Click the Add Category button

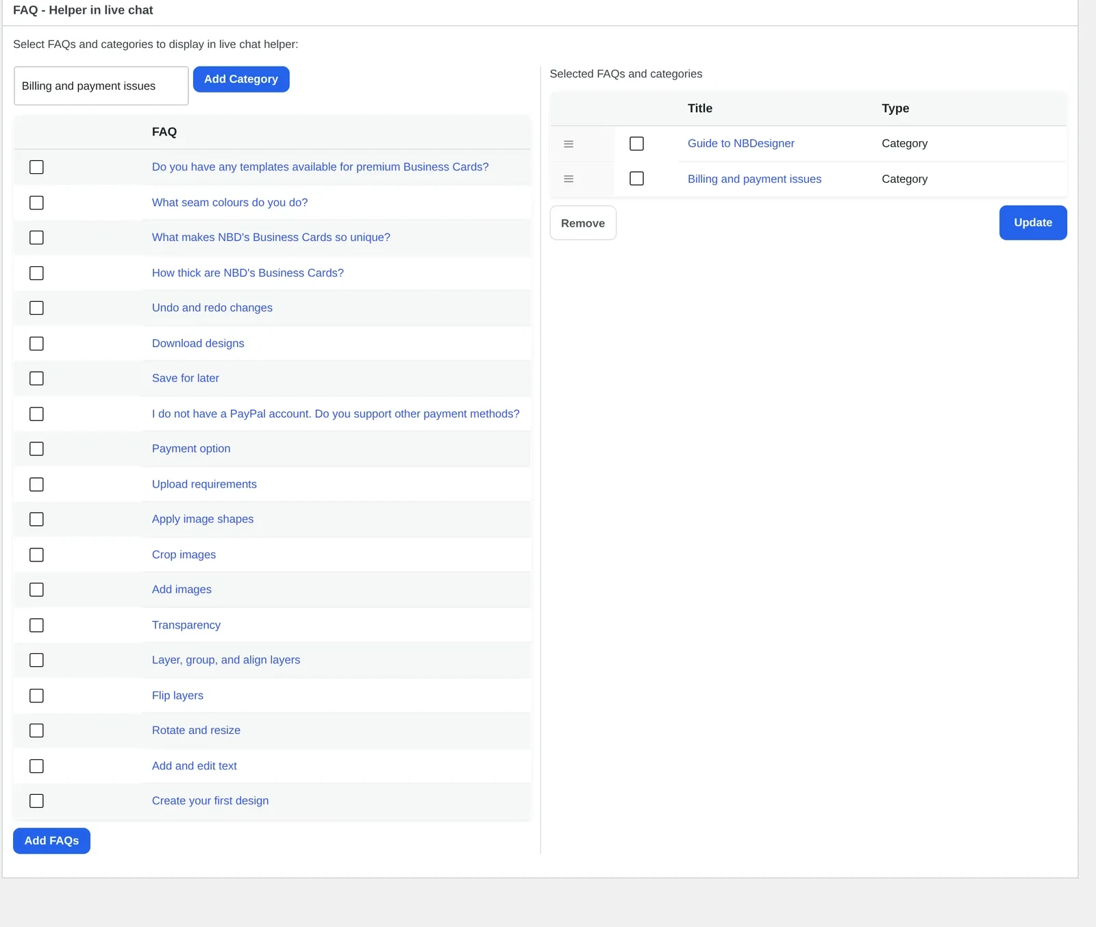point(241,79)
